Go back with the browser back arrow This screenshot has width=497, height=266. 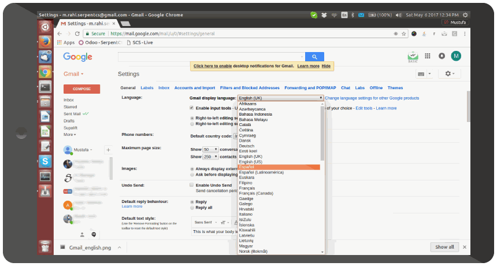point(60,34)
